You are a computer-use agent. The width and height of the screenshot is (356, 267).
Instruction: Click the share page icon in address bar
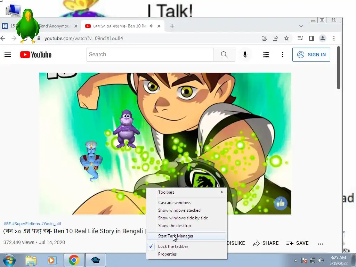[x=275, y=38]
